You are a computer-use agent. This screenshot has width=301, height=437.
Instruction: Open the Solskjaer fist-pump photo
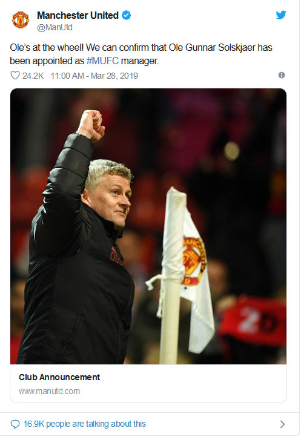tap(148, 226)
